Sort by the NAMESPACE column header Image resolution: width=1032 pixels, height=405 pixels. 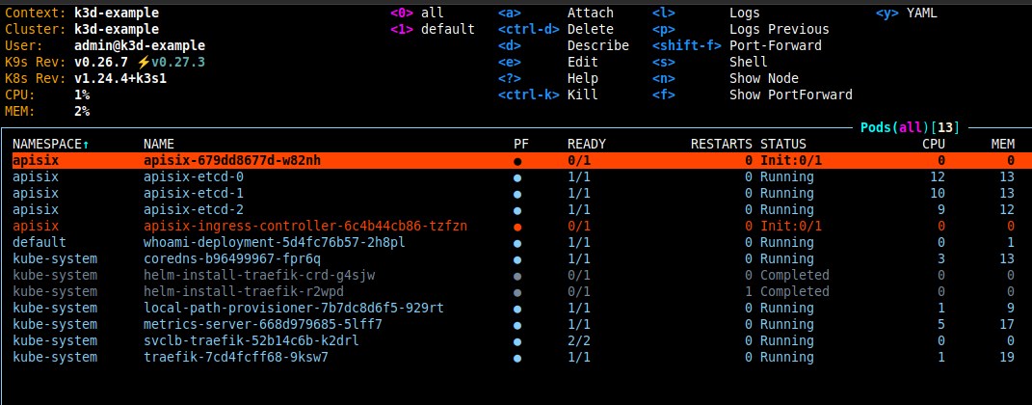point(49,144)
